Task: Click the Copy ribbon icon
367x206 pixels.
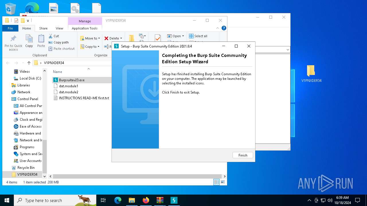Action: pos(29,41)
